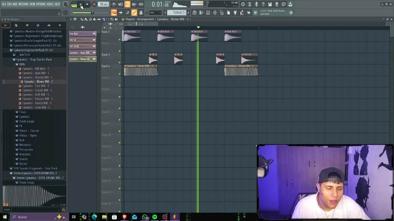Open browser starred favorites tab icon
Screen dimensions: 394x221
coord(60,25)
